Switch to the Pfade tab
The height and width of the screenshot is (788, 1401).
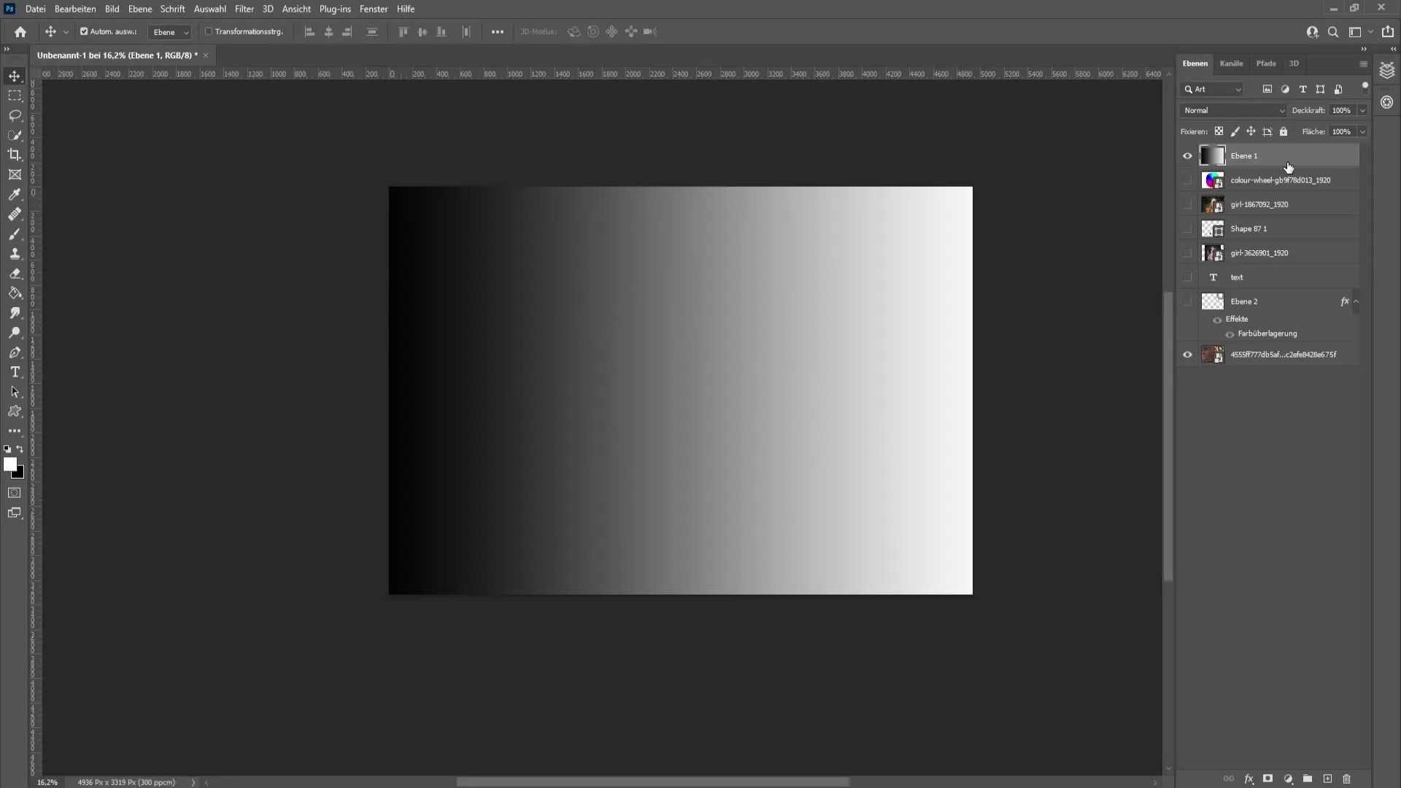[x=1266, y=63]
